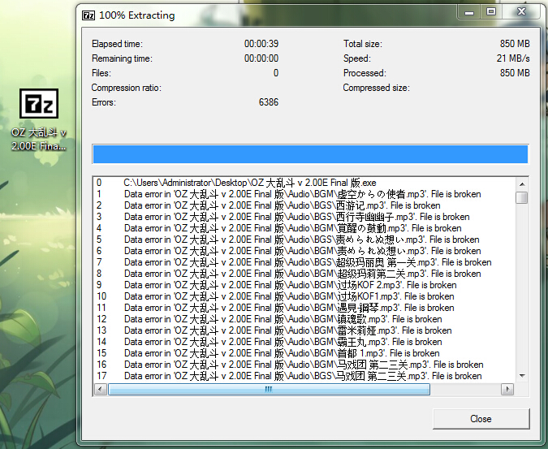Click the 100% Extracting window title

pos(136,15)
